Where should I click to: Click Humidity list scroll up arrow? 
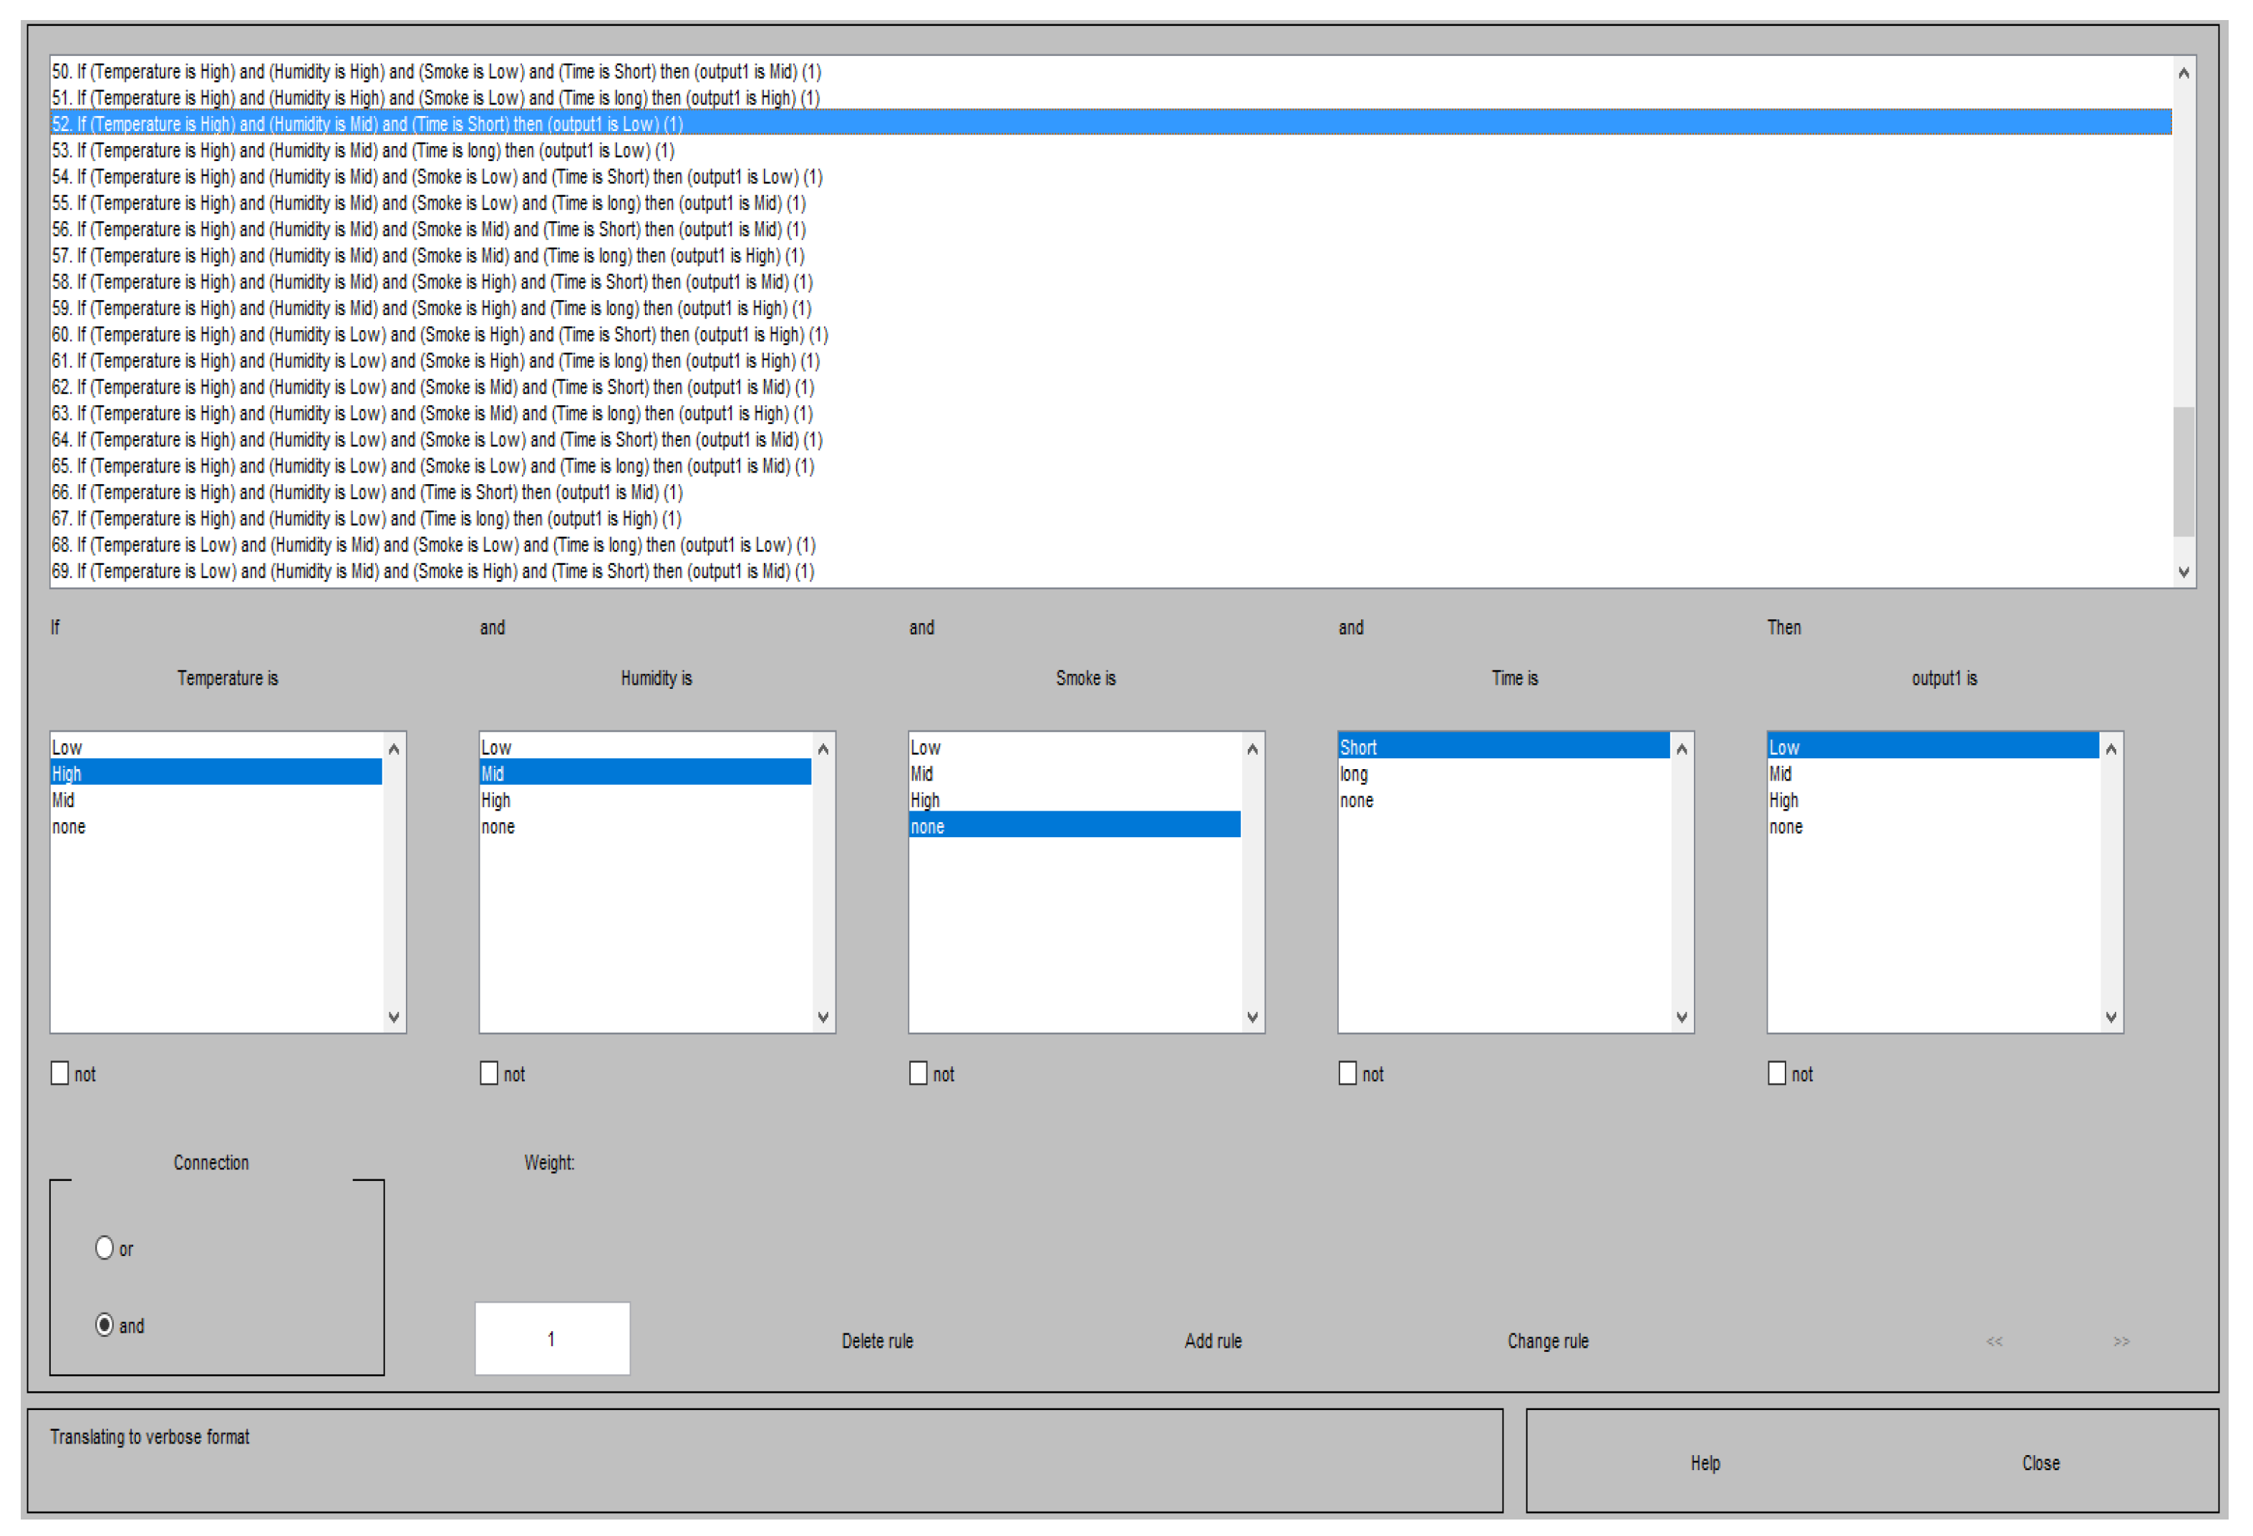click(823, 748)
